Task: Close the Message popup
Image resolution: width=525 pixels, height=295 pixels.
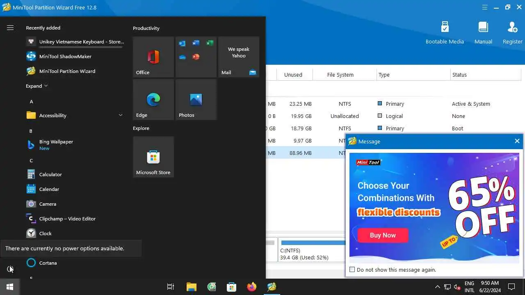Action: coord(517,141)
